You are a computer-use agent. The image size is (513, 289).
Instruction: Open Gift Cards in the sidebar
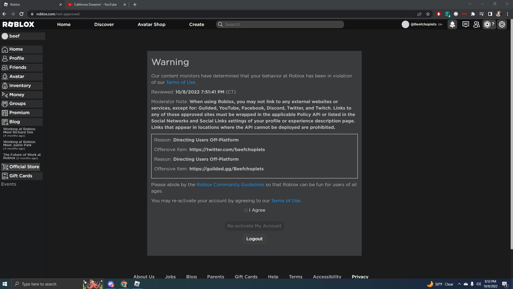pyautogui.click(x=21, y=176)
